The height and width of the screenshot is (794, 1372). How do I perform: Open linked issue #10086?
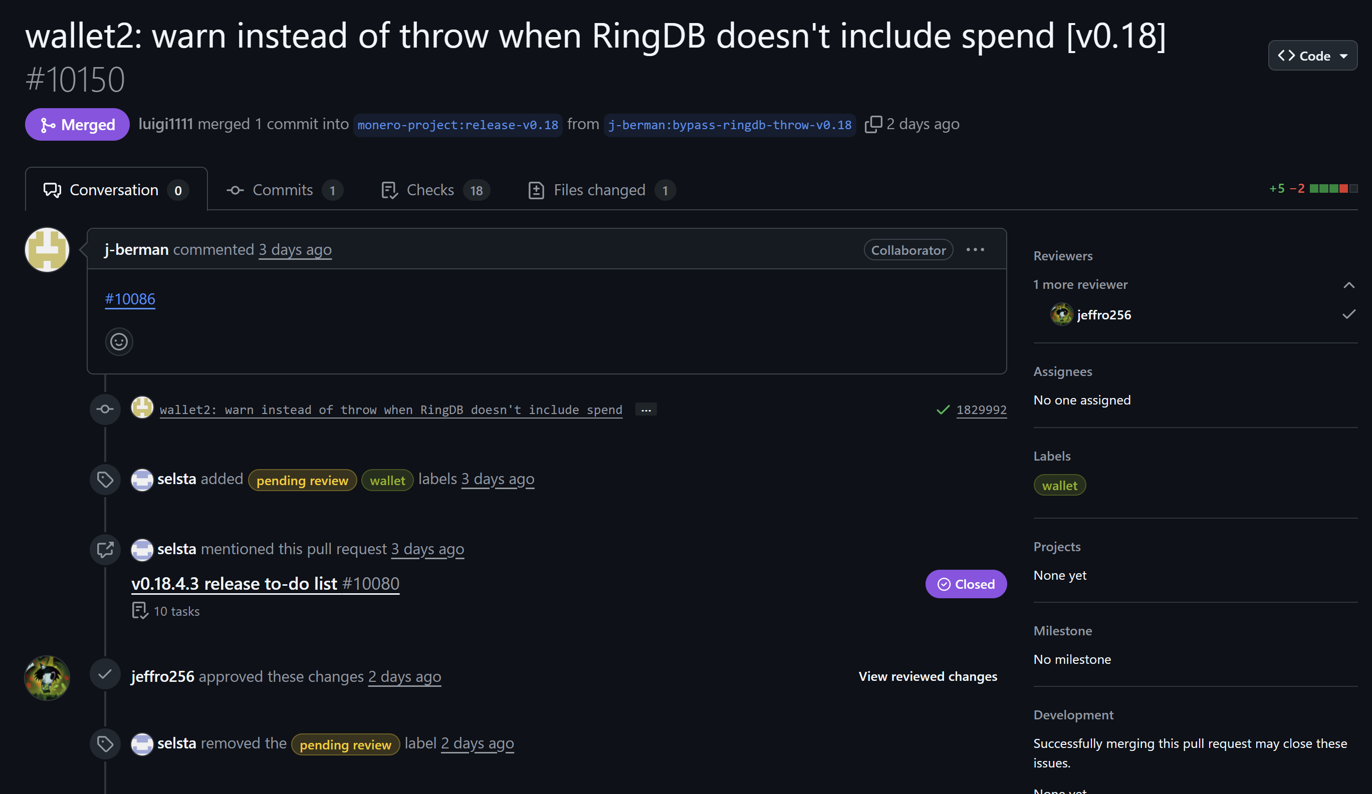pyautogui.click(x=130, y=298)
